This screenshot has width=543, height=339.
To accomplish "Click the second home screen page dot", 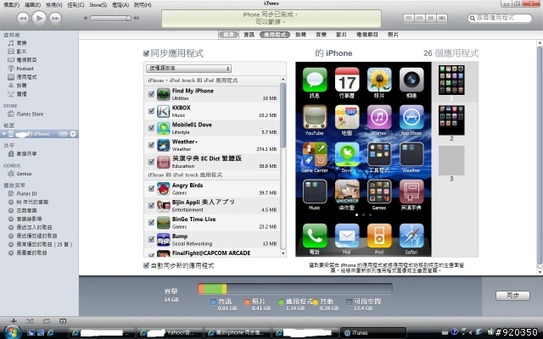I will (x=363, y=214).
